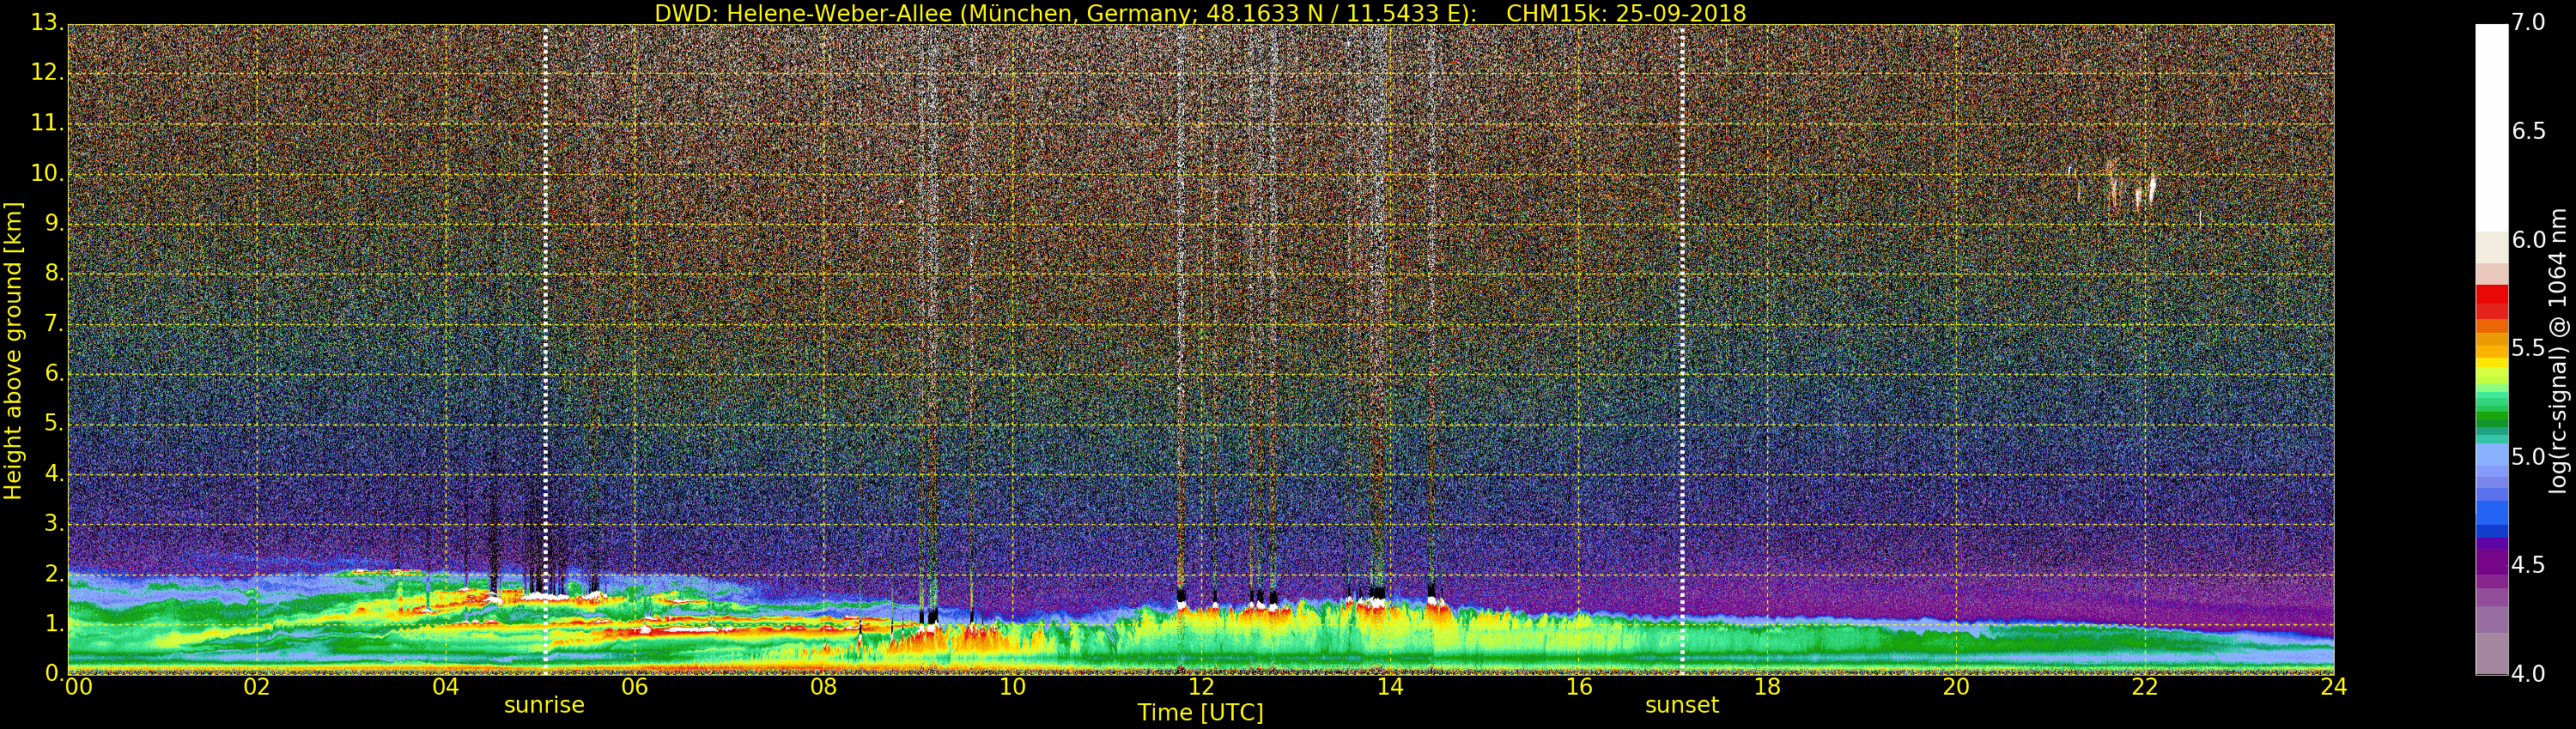
Task: Click the plot title with the DWD station name
Action: (1199, 13)
